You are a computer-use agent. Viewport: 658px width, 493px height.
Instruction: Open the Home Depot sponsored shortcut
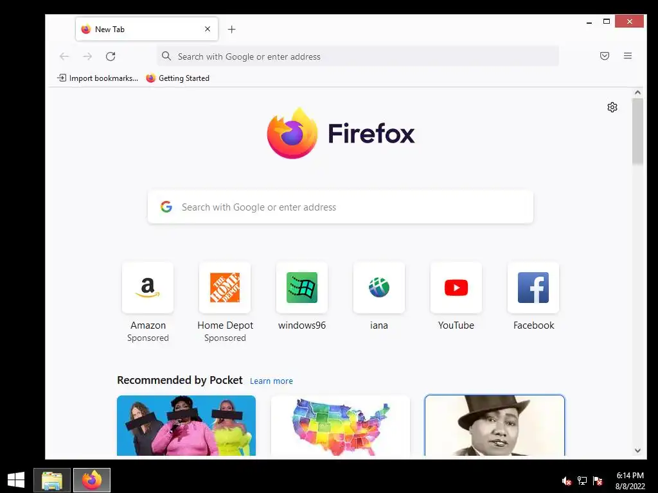tap(225, 302)
